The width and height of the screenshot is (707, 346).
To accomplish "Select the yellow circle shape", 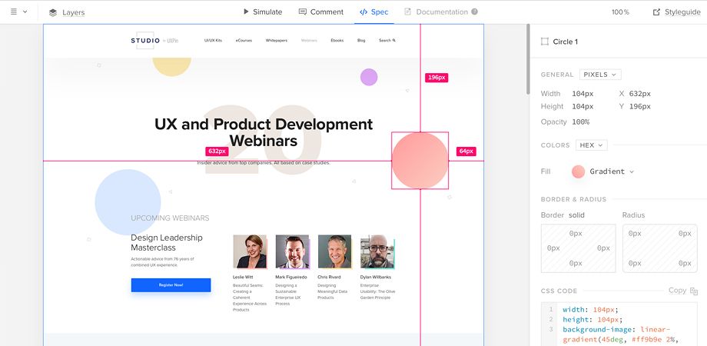I will 172,66.
